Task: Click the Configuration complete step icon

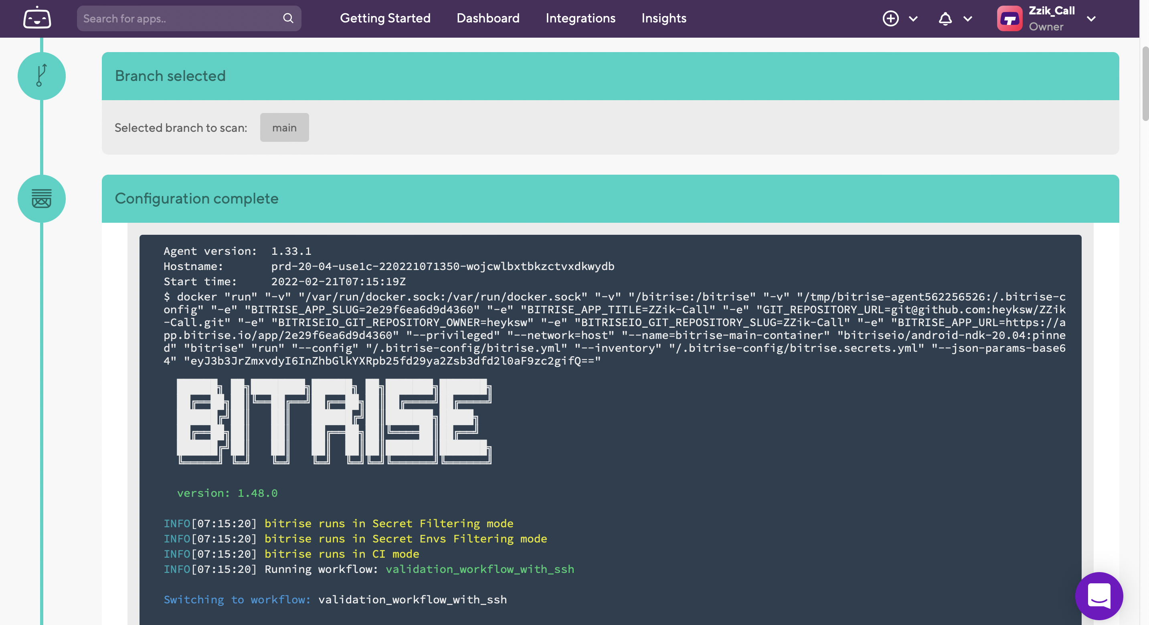Action: [41, 198]
